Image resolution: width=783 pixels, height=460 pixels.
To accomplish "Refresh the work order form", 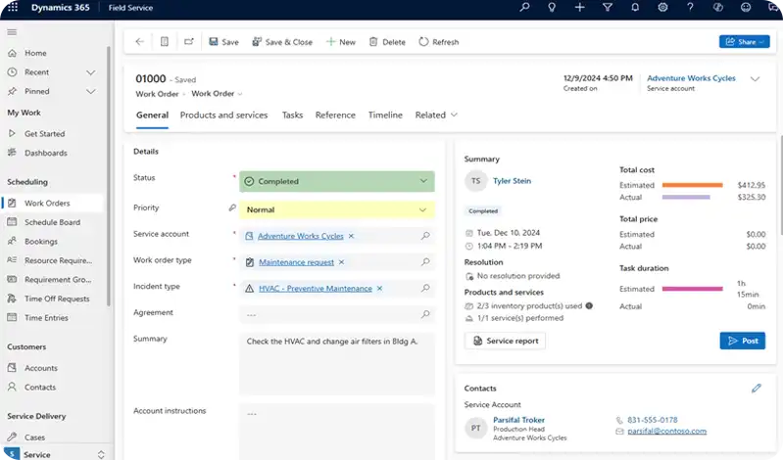I will click(x=438, y=42).
